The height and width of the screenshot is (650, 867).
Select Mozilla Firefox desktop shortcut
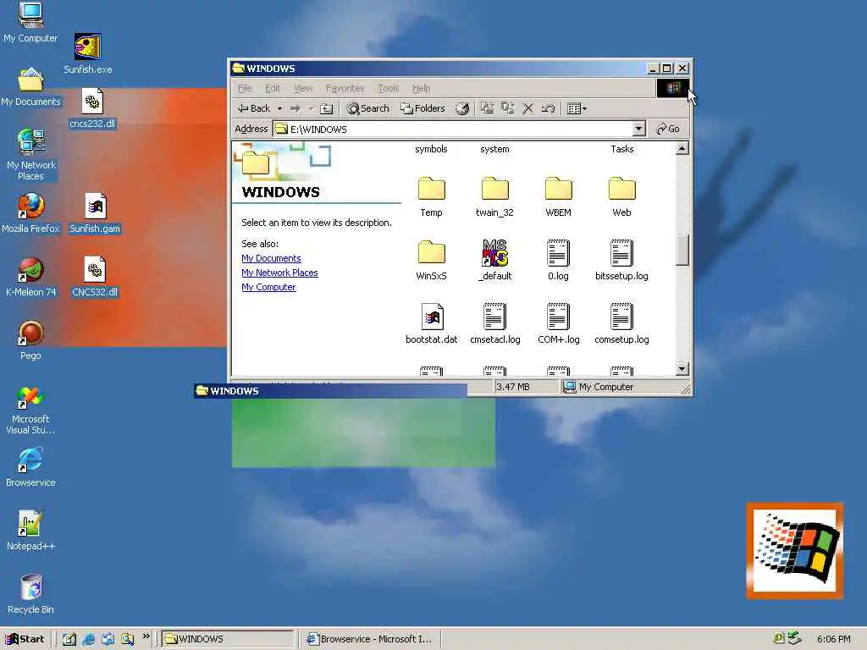pos(30,212)
